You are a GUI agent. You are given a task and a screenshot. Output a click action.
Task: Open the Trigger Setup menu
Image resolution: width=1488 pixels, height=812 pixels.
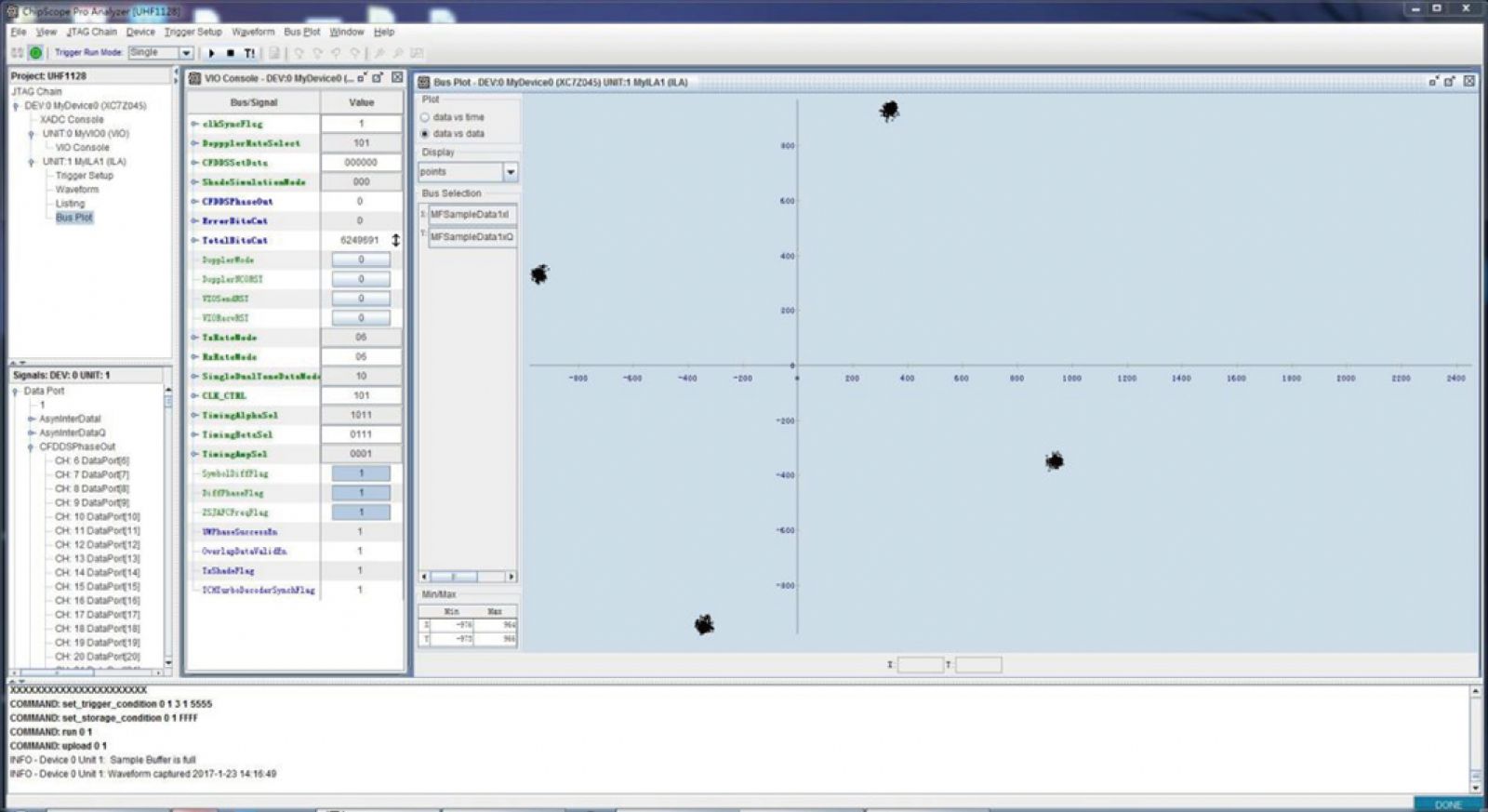[193, 32]
